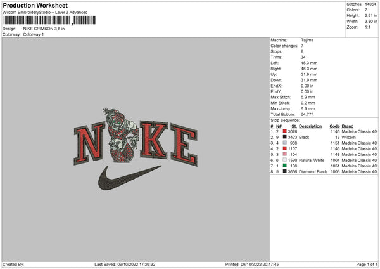The width and height of the screenshot is (380, 269).
Task: Click the design name NIKE CRIMSON 3,8 in
Action: [x=44, y=29]
